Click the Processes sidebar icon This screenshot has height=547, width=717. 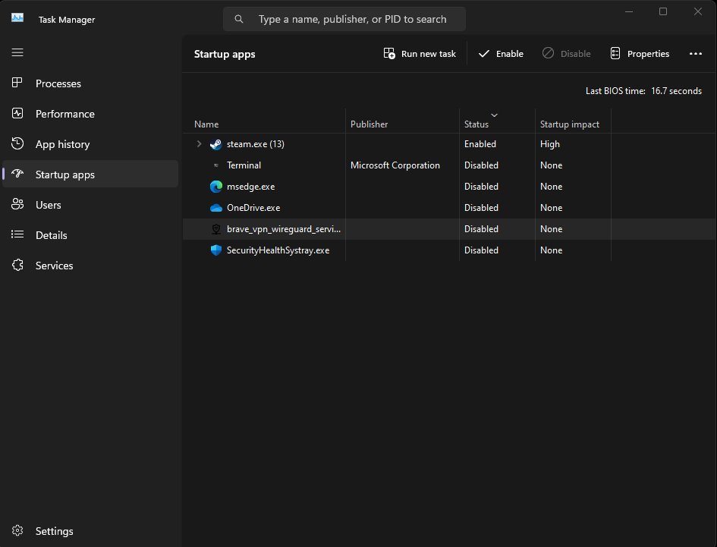[x=17, y=83]
